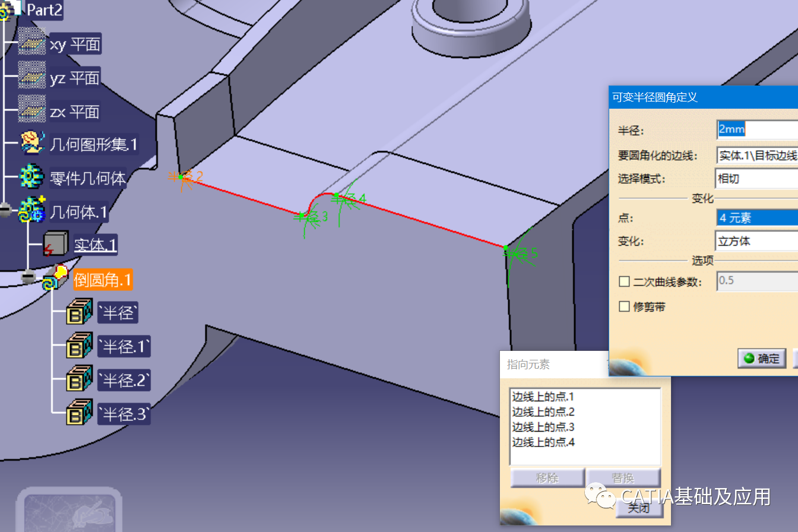
Task: Collapse the 倒圆角.1 tree node
Action: 28,277
